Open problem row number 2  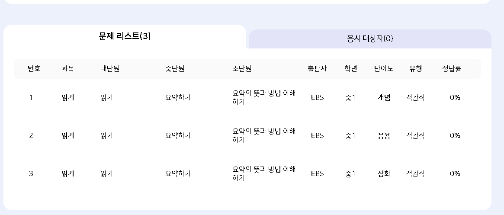click(x=247, y=136)
